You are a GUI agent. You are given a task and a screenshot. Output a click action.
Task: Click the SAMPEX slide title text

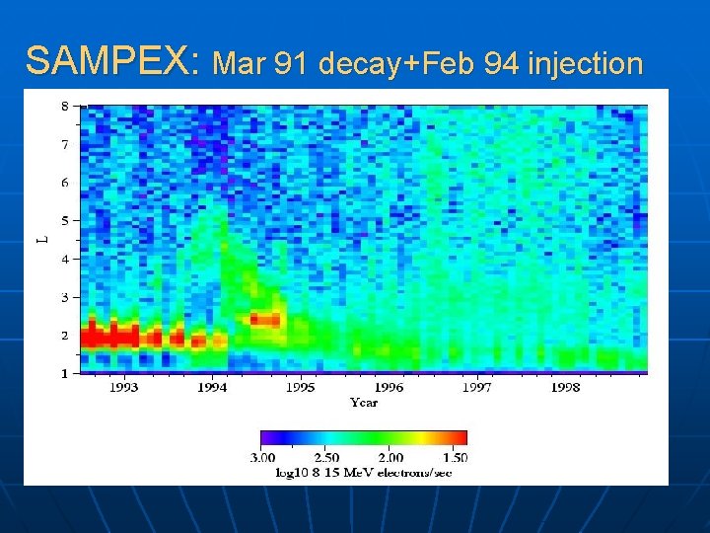tap(112, 61)
